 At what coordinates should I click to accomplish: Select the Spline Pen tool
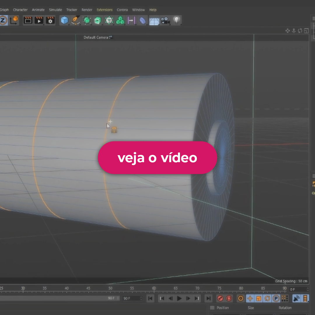click(76, 20)
